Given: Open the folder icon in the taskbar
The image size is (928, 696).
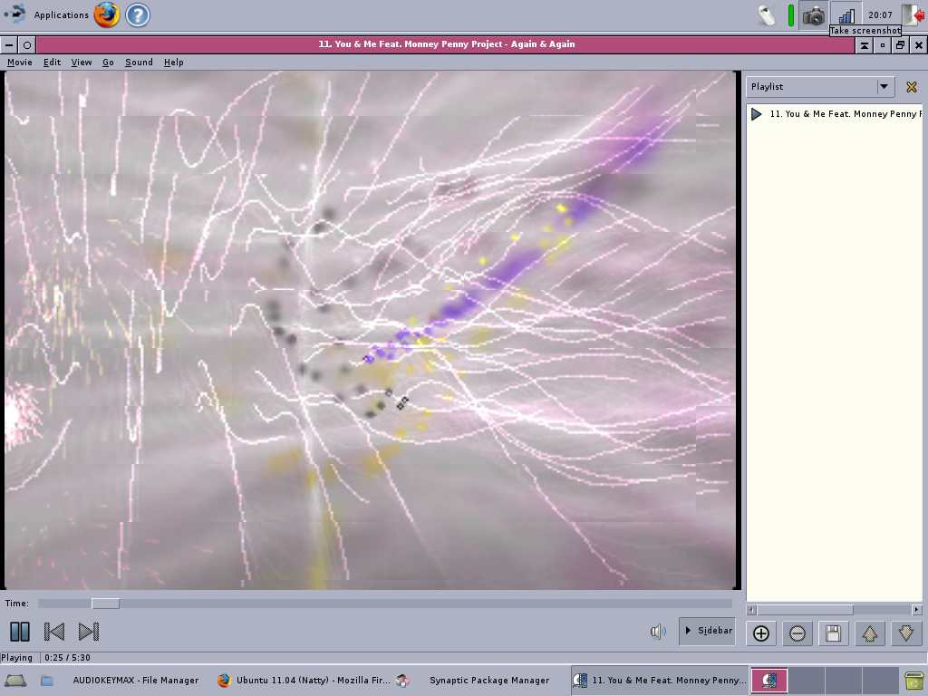Looking at the screenshot, I should [47, 681].
